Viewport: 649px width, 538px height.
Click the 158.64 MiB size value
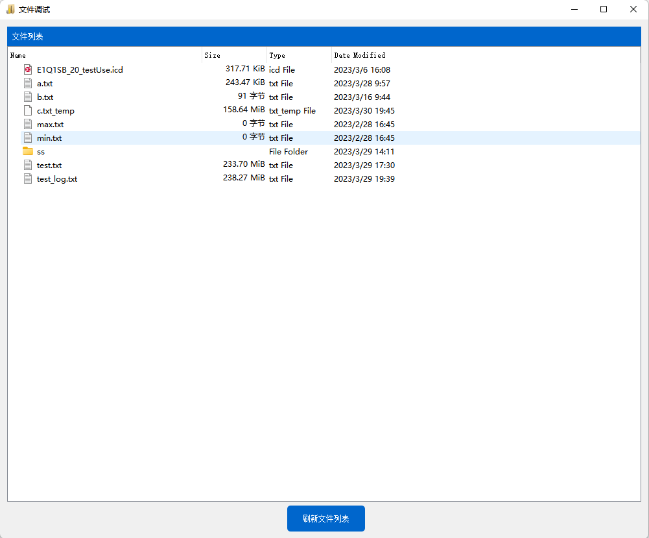tap(244, 110)
